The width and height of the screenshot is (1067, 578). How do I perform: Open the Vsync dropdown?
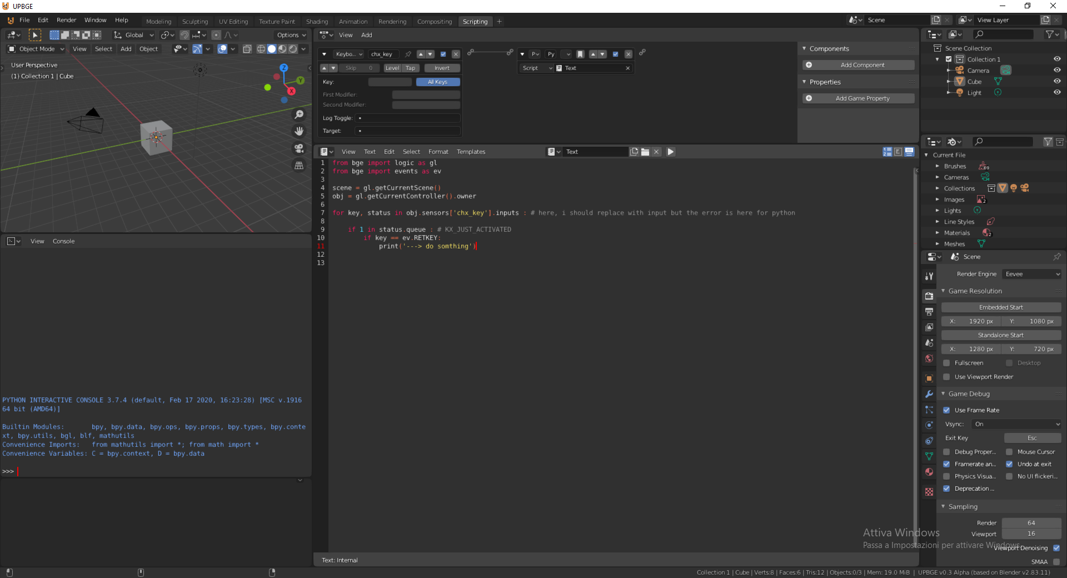coord(1016,424)
